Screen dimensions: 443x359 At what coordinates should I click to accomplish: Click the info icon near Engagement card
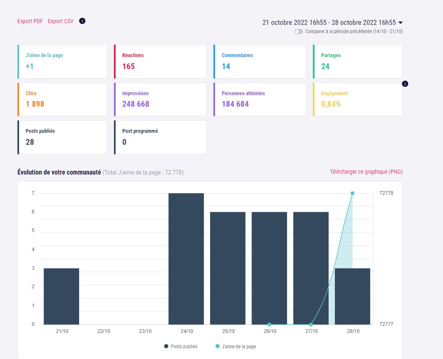point(405,84)
